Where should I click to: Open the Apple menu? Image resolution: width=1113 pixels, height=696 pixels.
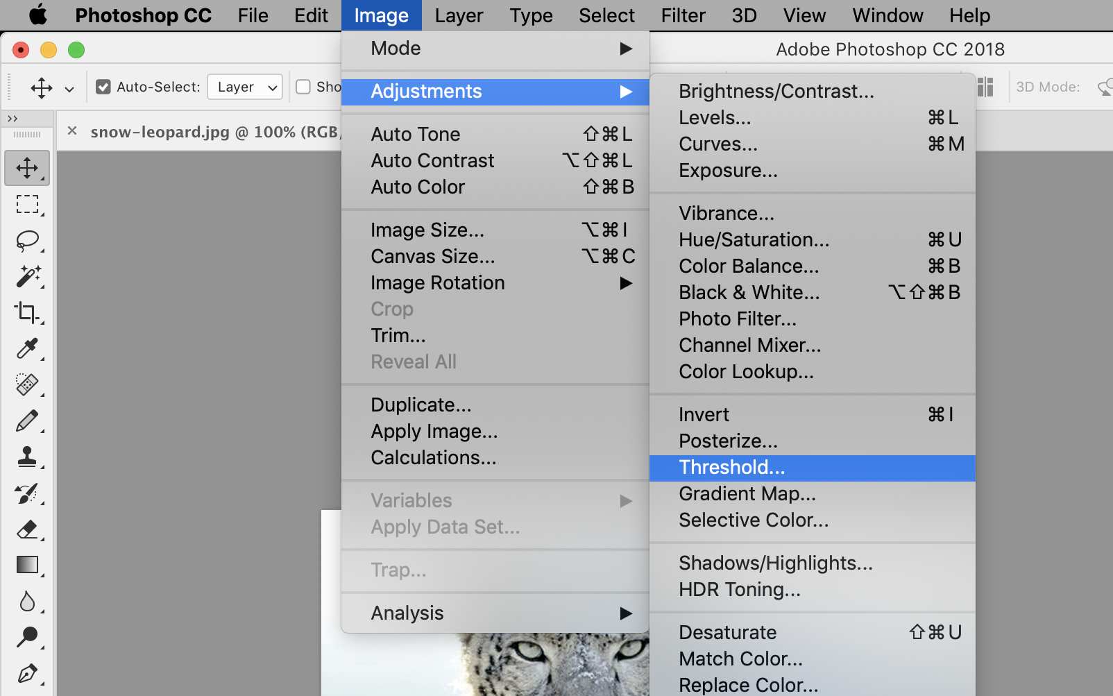click(x=38, y=15)
